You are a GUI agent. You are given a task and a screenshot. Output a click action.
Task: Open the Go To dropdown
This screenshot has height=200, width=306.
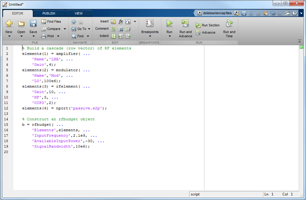click(x=89, y=29)
